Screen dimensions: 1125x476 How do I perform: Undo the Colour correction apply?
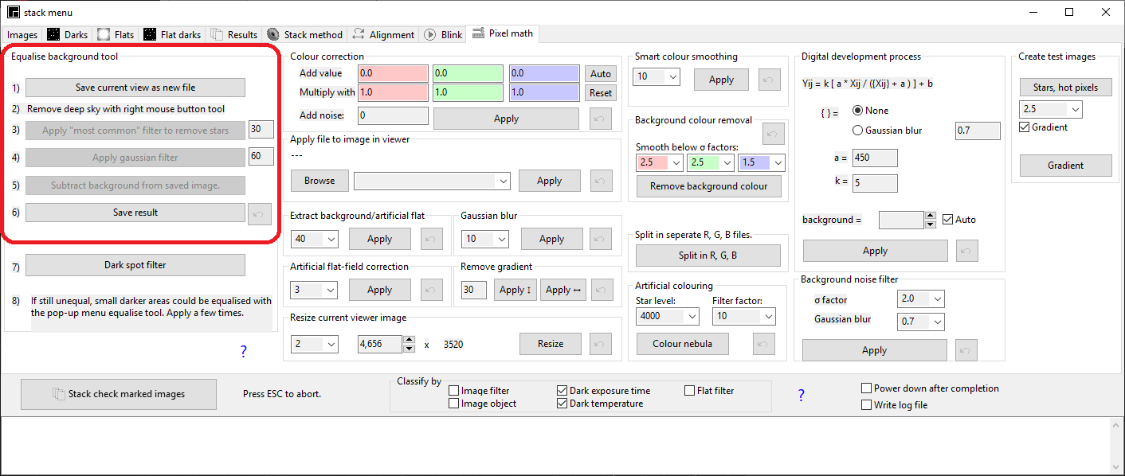click(x=602, y=119)
